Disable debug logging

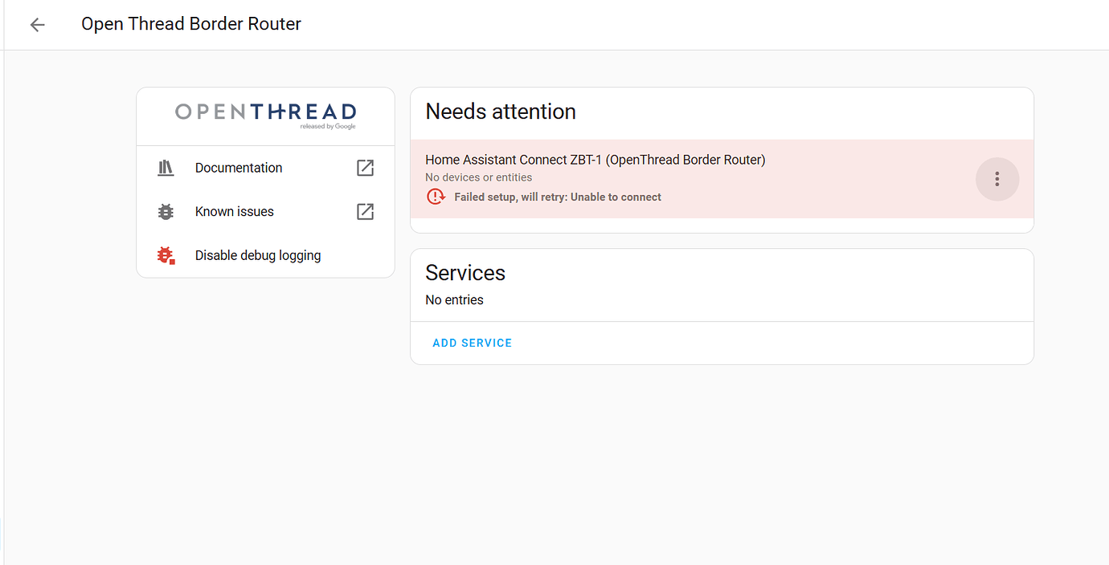pos(257,254)
